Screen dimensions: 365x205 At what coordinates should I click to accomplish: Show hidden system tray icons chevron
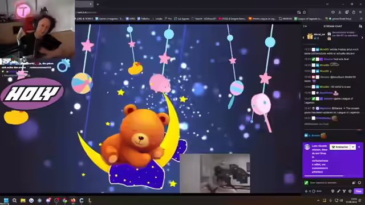[318, 200]
